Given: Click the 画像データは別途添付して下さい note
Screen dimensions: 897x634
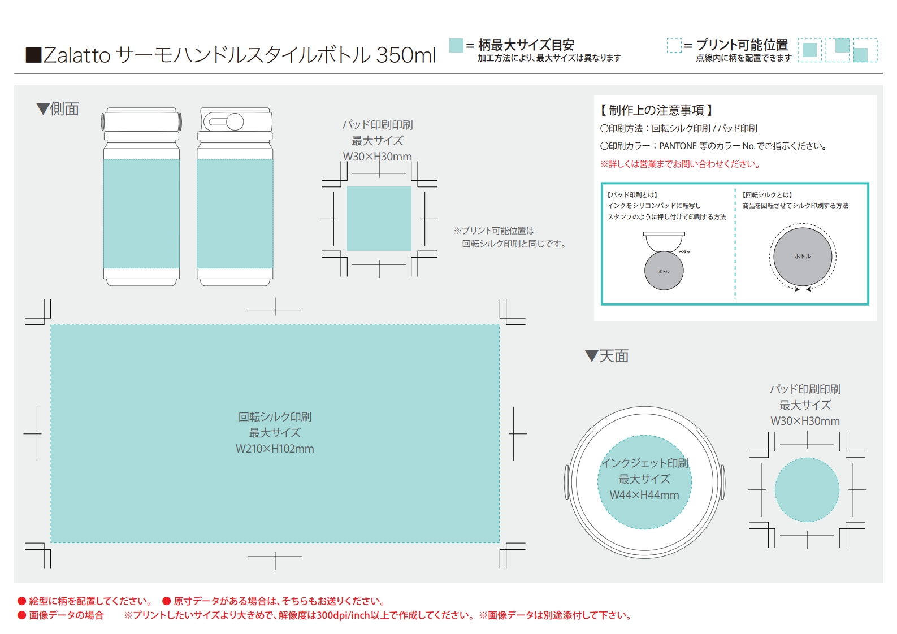Looking at the screenshot, I should [x=555, y=615].
